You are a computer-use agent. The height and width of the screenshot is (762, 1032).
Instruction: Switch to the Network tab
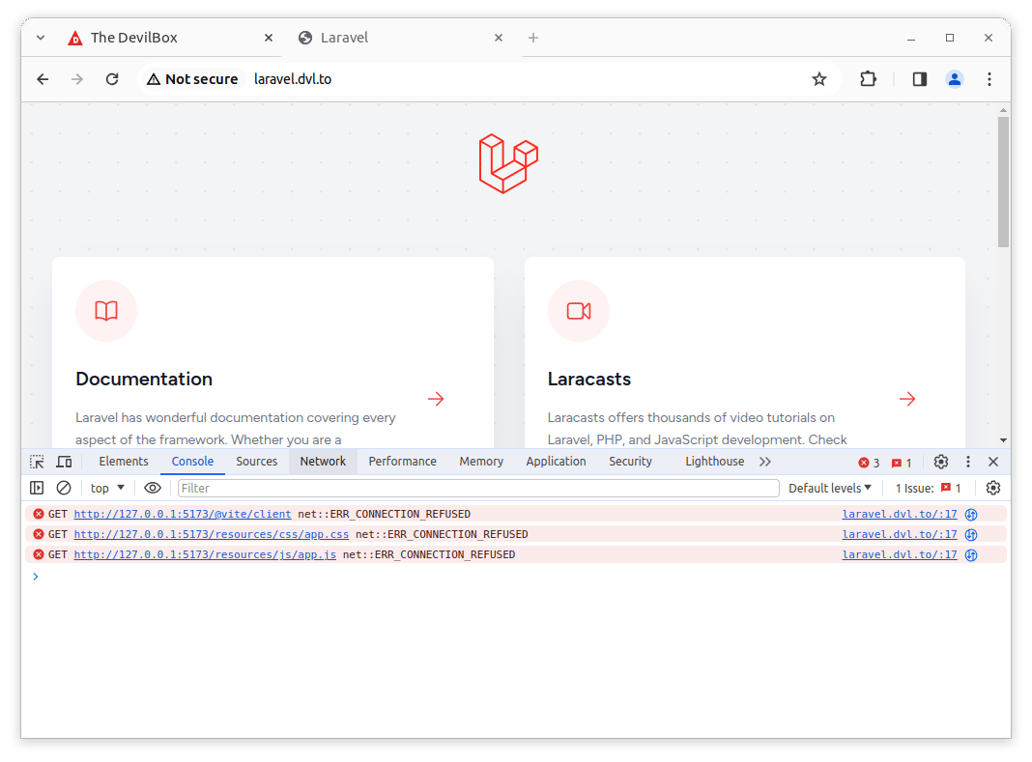[323, 462]
